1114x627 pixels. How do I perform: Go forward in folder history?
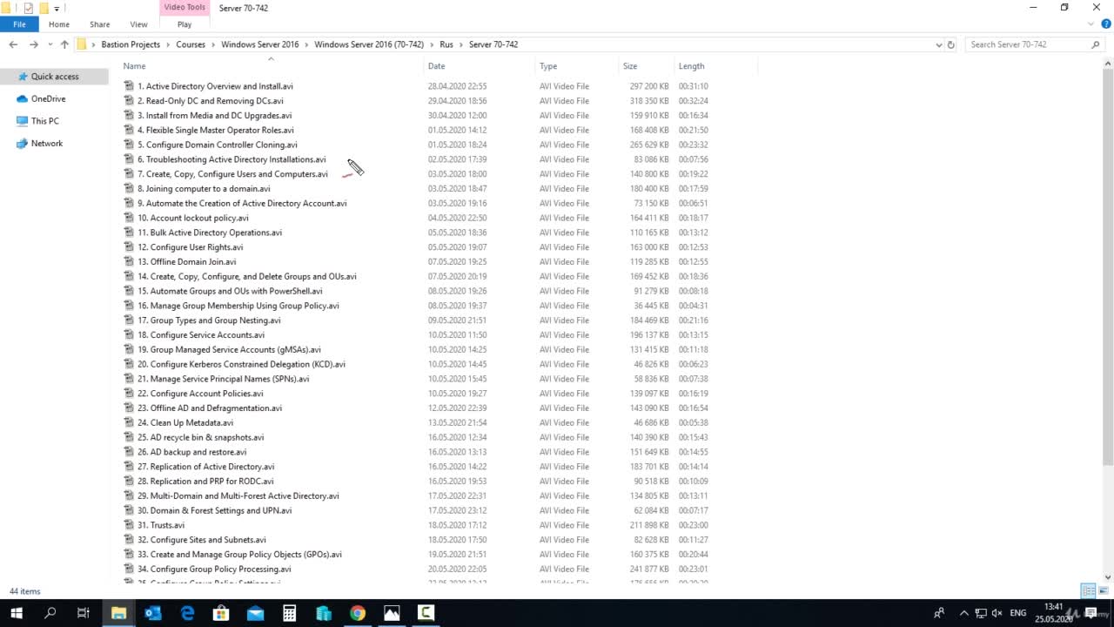33,44
